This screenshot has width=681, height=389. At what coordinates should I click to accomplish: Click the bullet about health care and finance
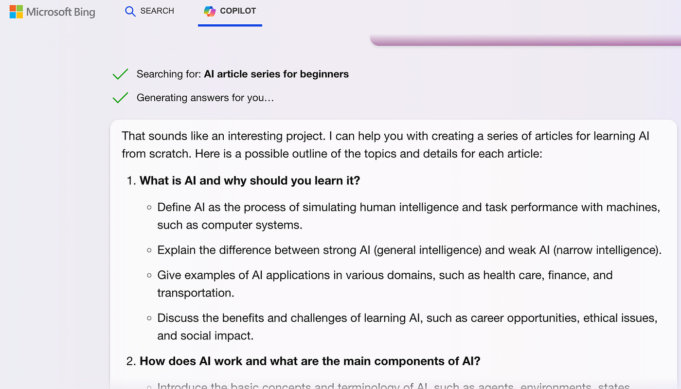(x=385, y=284)
